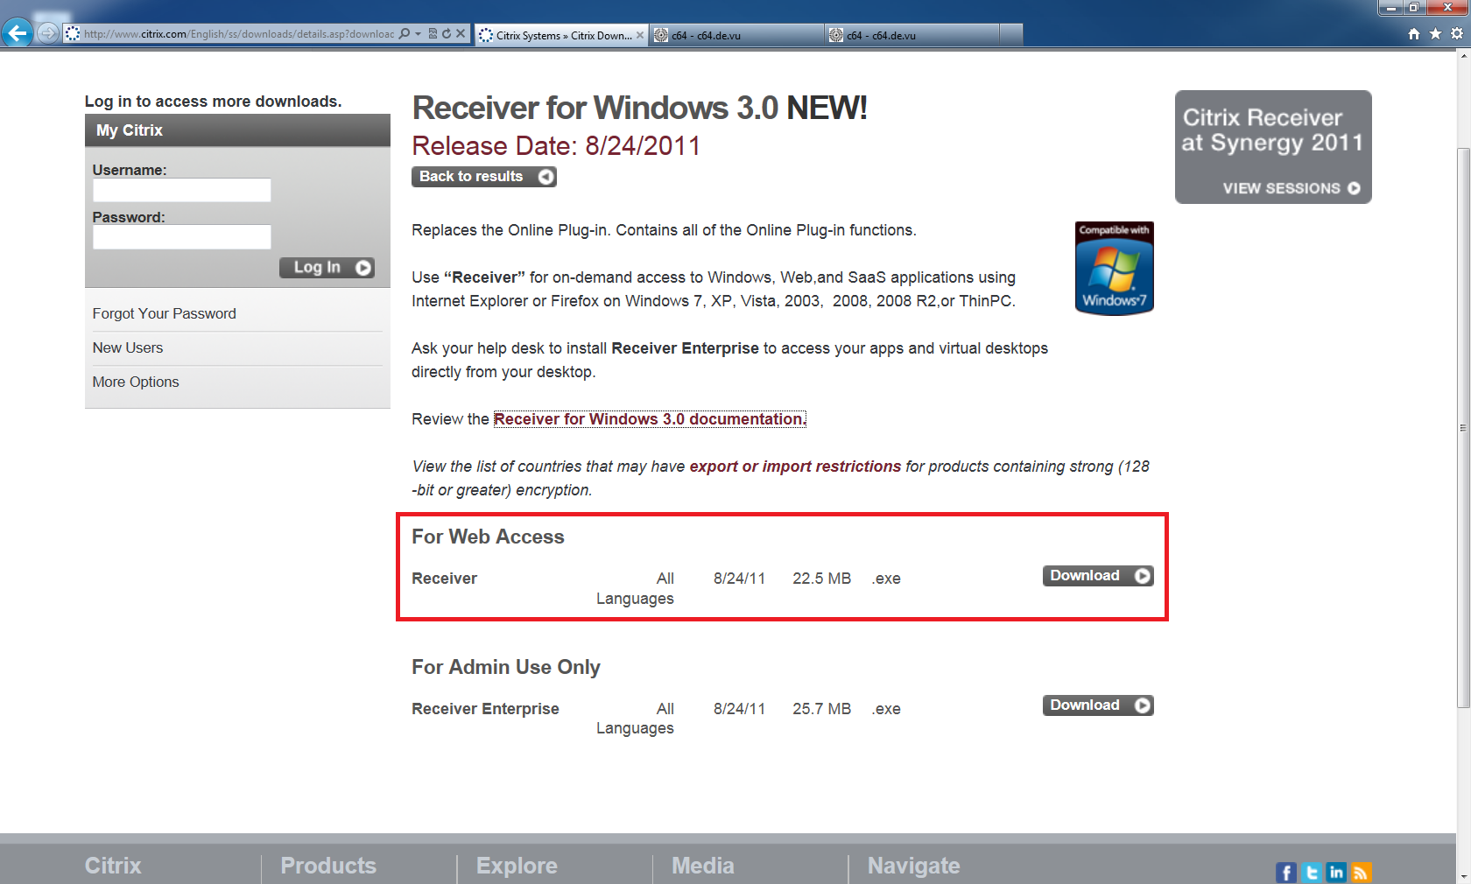Click the Facebook icon in footer
The width and height of the screenshot is (1471, 884).
[x=1286, y=872]
